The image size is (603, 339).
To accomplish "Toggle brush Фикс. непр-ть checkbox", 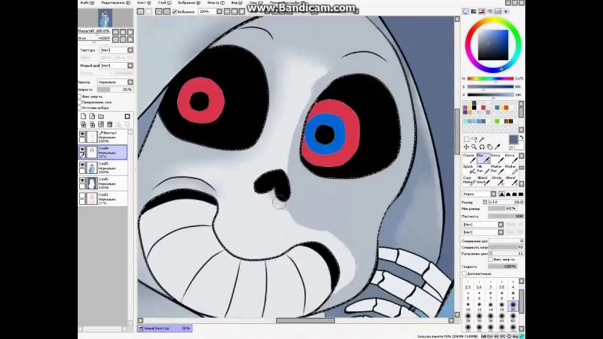I will point(490,259).
